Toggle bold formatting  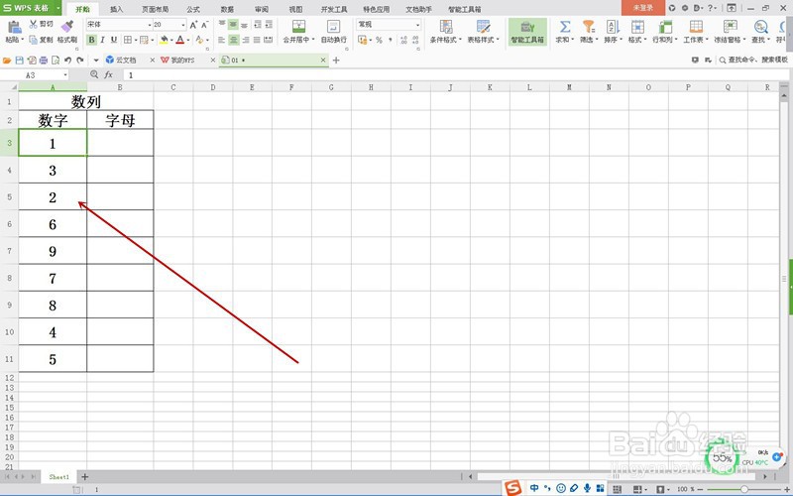pos(91,40)
